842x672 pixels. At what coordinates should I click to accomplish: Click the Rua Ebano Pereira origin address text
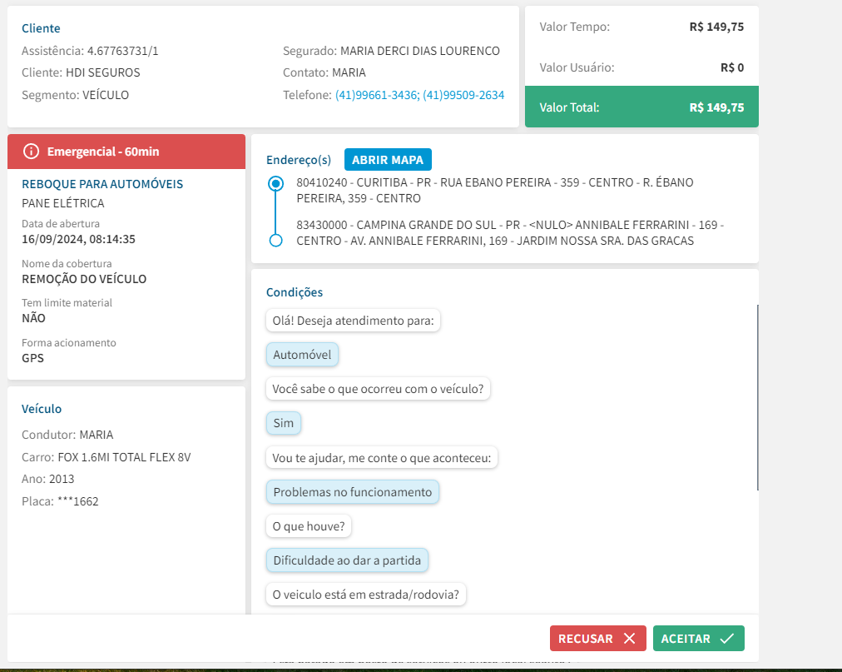click(x=495, y=190)
